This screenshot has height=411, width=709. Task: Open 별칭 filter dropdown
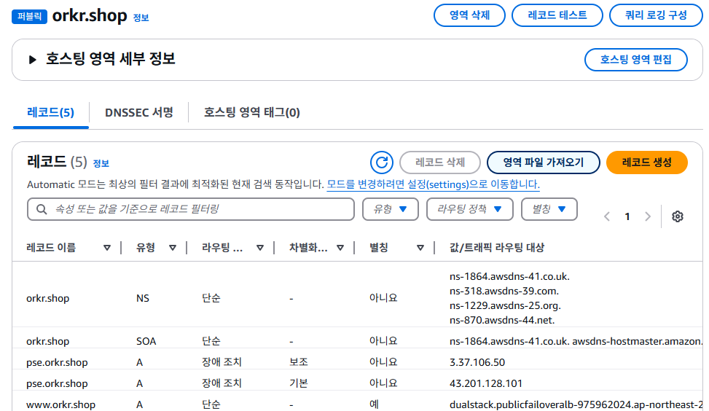pos(549,209)
